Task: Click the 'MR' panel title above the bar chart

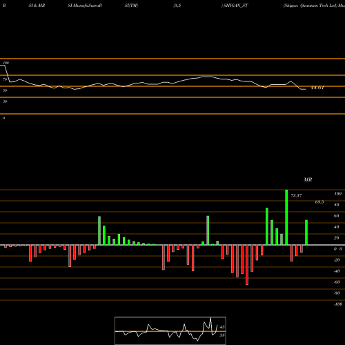Action: pos(308,179)
